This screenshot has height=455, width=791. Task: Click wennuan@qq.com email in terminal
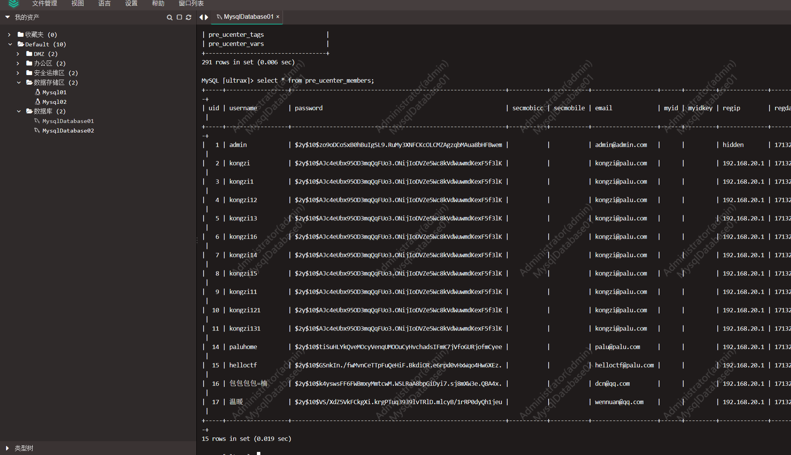click(619, 402)
